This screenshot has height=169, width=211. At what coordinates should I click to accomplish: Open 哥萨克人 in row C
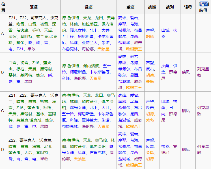click(x=38, y=95)
